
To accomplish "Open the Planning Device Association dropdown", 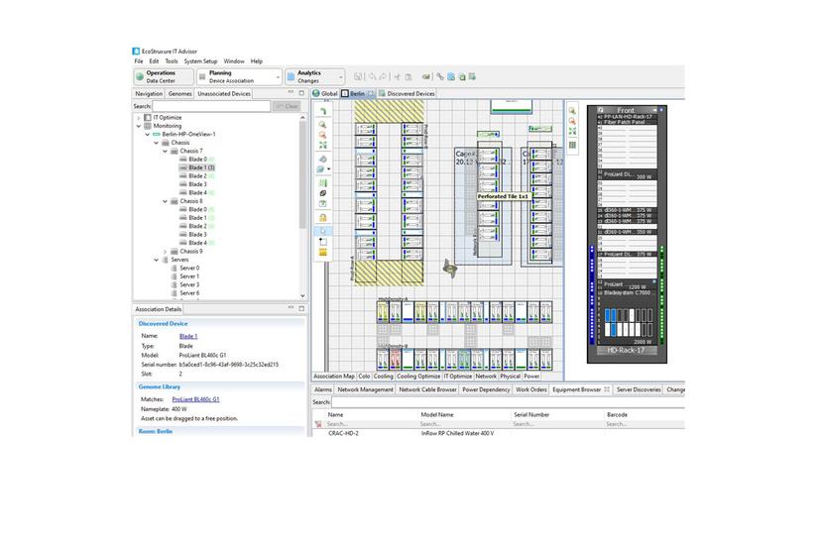I will [278, 77].
